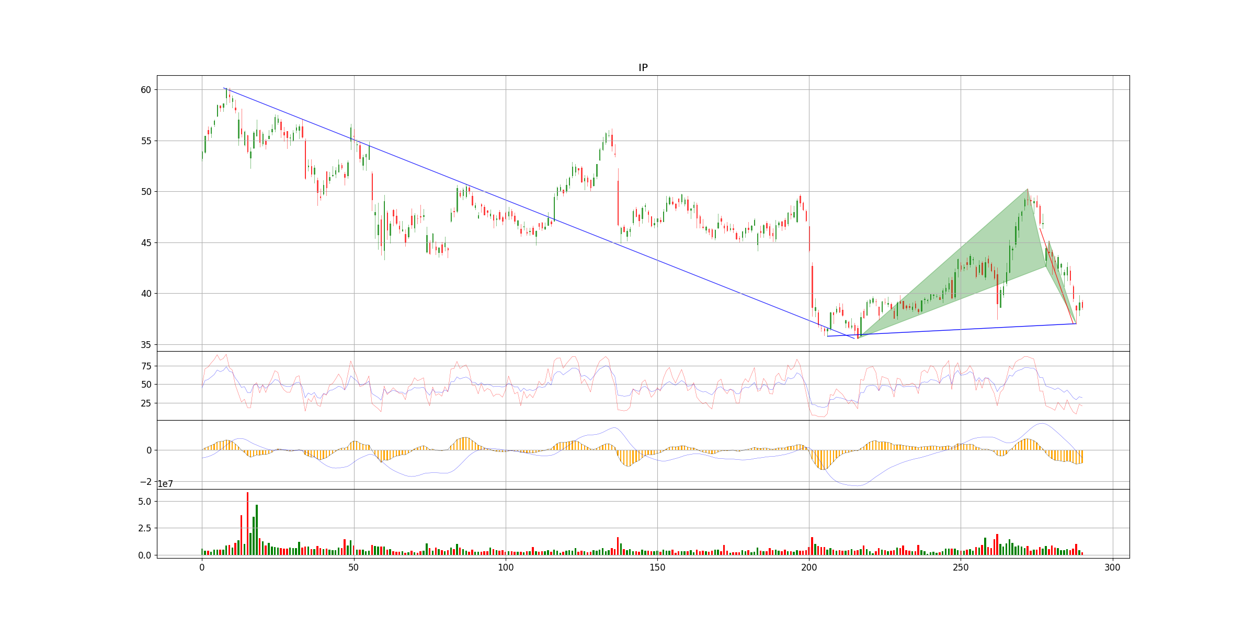The height and width of the screenshot is (627, 1255).
Task: Click the x-axis tick label 150
Action: click(x=657, y=568)
